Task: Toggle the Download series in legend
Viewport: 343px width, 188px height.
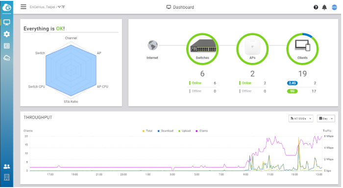Action: [166, 131]
